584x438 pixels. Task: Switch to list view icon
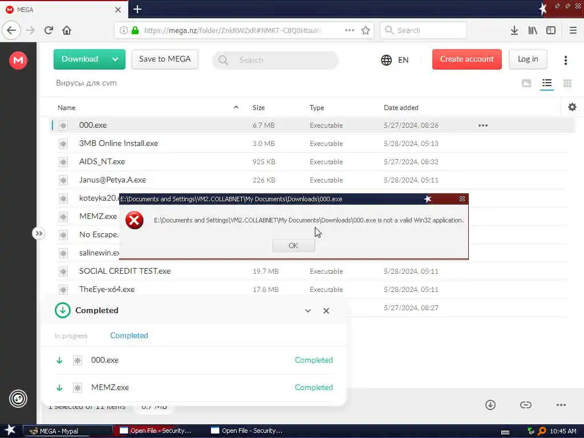coord(547,83)
